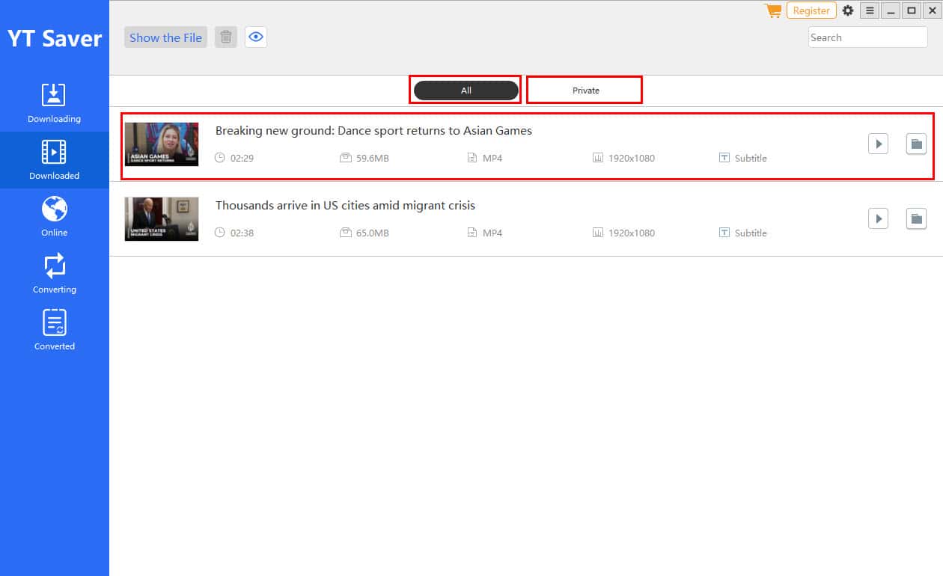This screenshot has width=943, height=576.
Task: Open the Converted section
Action: point(54,331)
